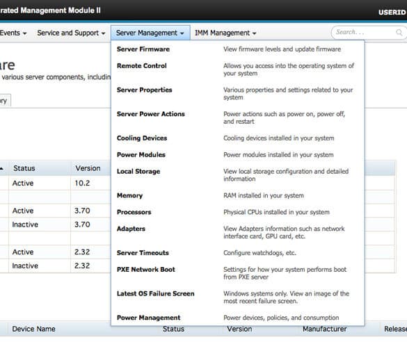Click the Active status row with 3.70
The image size is (407, 342).
pos(23,211)
